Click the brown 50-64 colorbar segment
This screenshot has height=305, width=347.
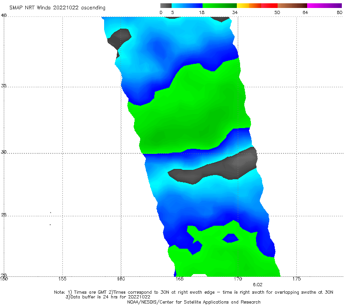292,6
